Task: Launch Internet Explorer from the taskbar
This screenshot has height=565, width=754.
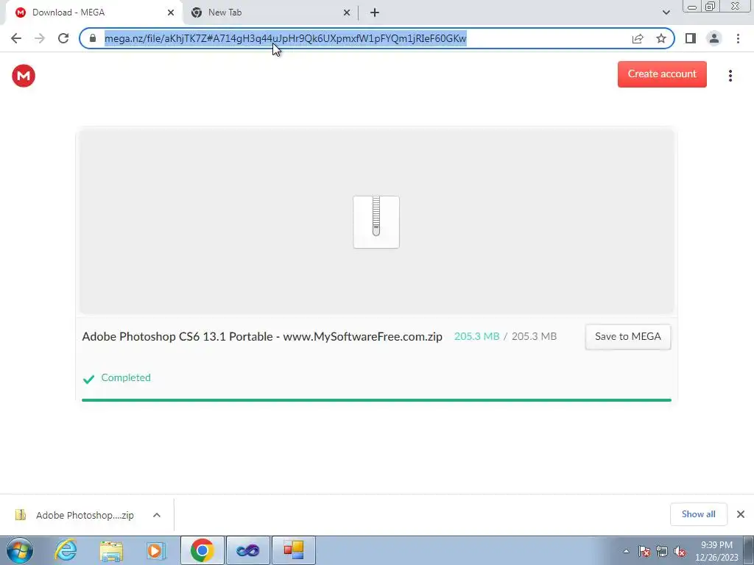Action: point(66,550)
